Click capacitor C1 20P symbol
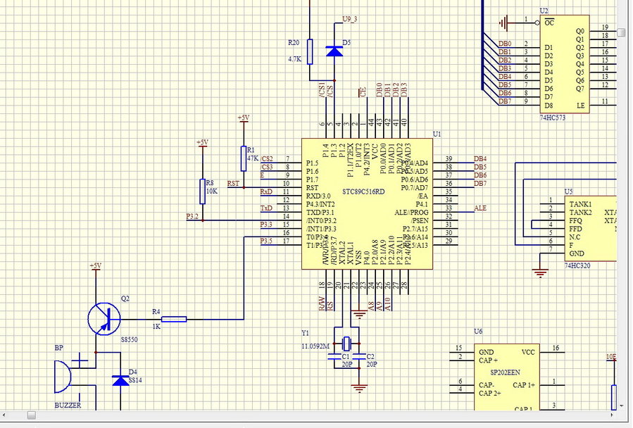The image size is (633, 428). [x=335, y=357]
